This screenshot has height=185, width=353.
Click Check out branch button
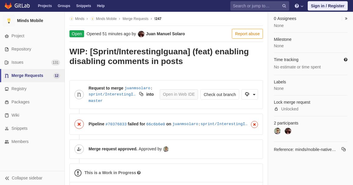pos(220,95)
